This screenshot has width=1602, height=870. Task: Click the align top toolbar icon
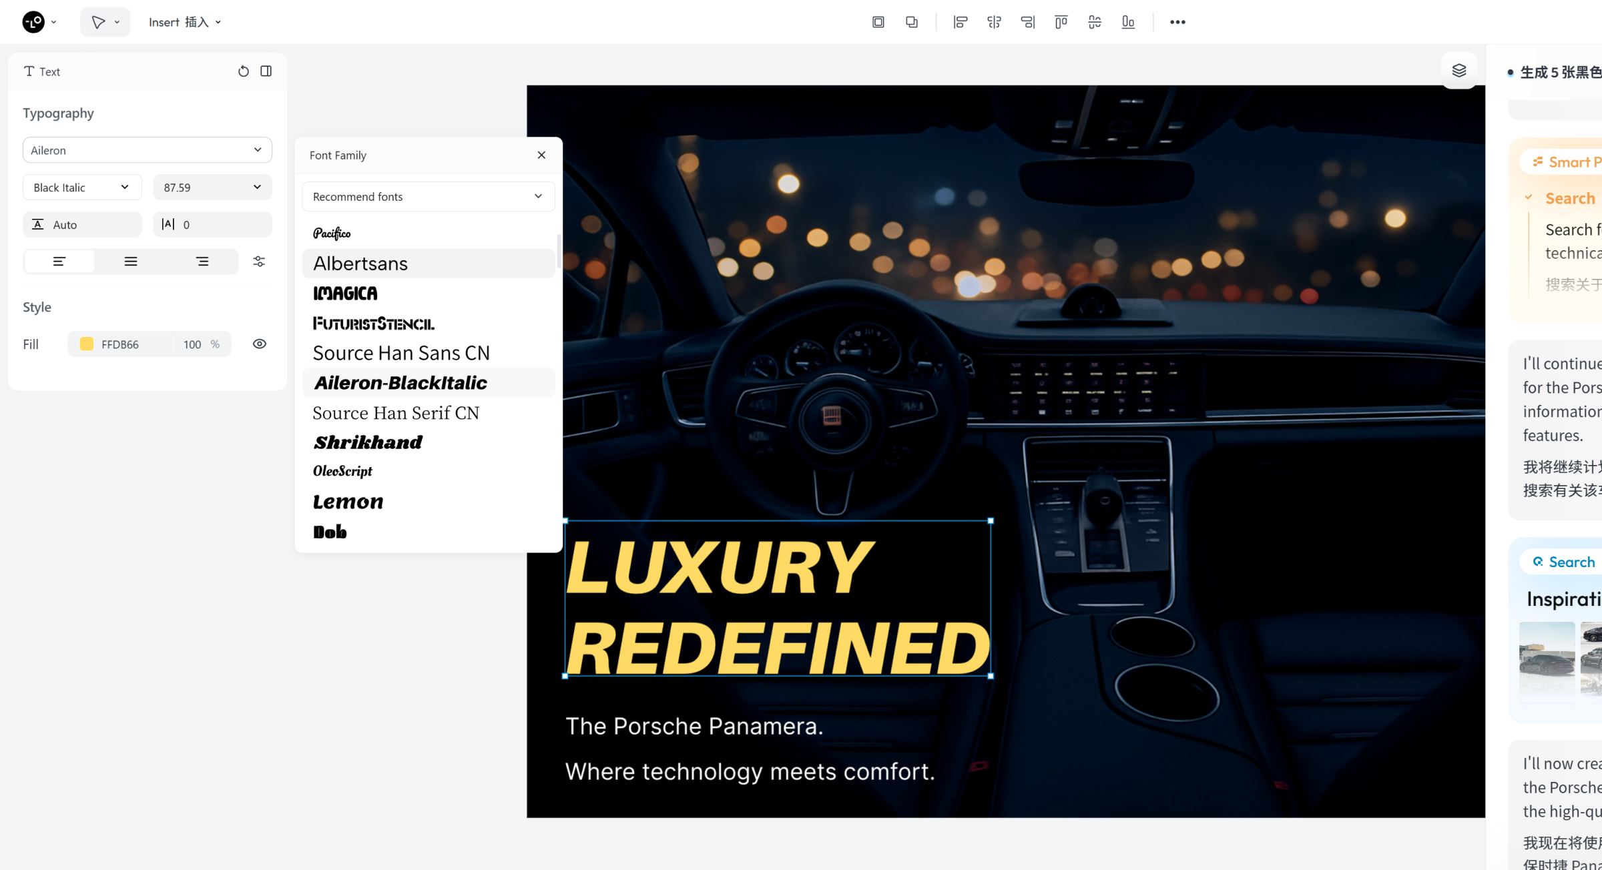[x=1061, y=22]
